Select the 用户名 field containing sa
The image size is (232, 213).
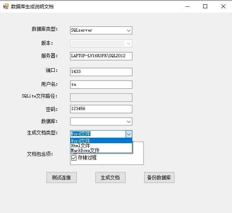point(101,84)
